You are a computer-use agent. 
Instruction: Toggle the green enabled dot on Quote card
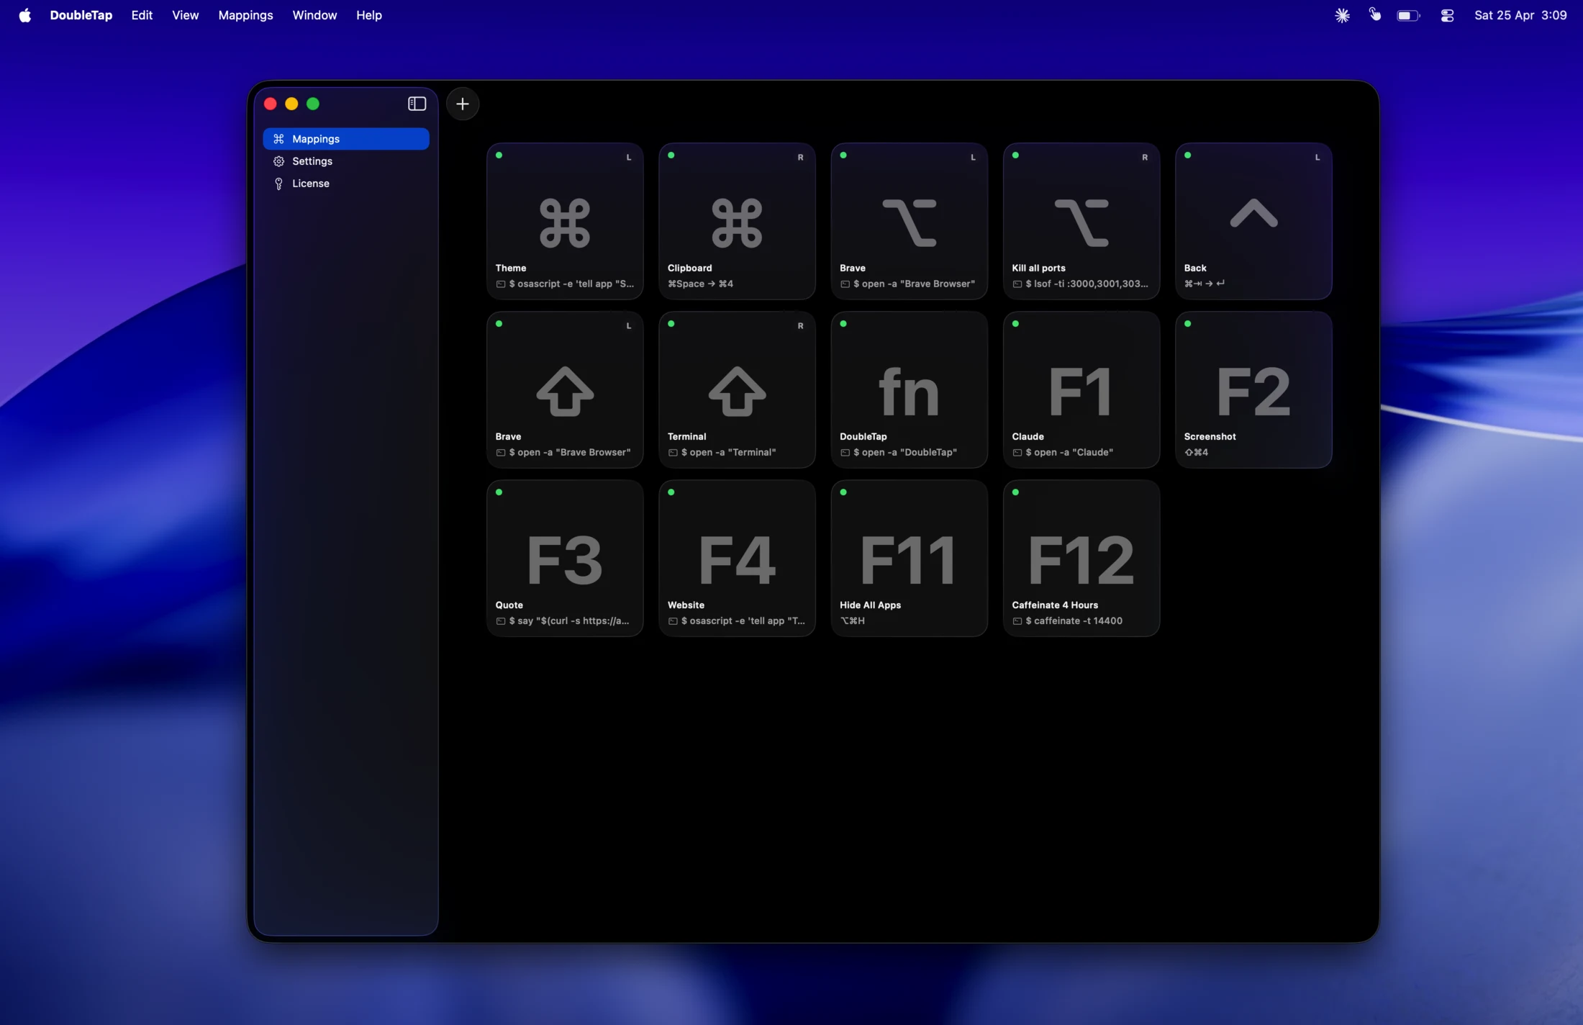tap(499, 492)
